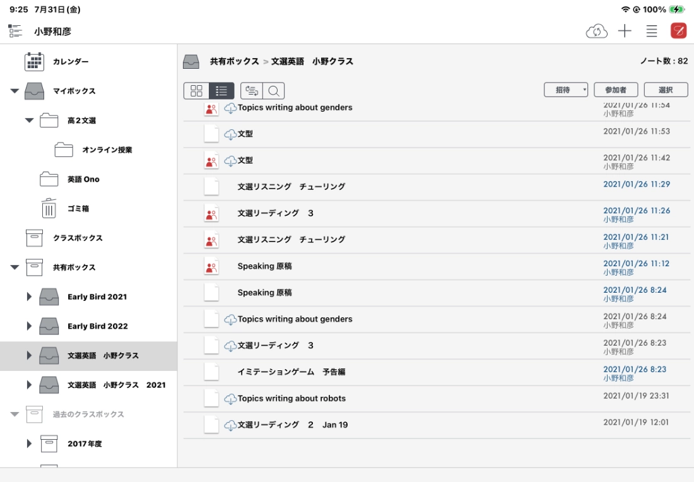Click the Wi-Fi indicator in status bar
Screen dimensions: 694x482
coord(625,9)
